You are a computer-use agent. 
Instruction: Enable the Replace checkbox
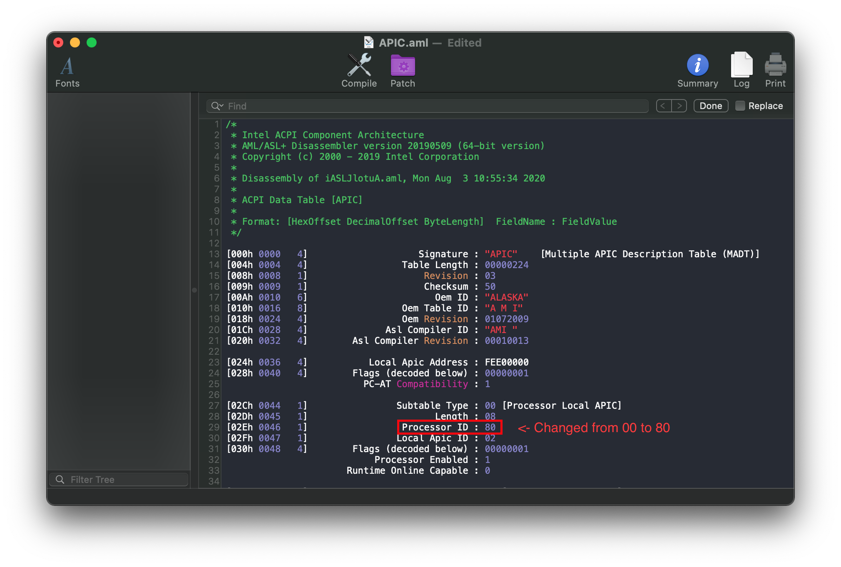[x=740, y=106]
